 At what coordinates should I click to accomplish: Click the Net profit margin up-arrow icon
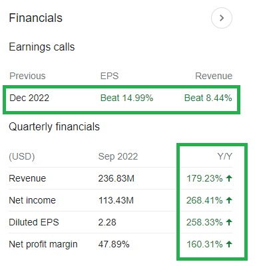pos(229,244)
